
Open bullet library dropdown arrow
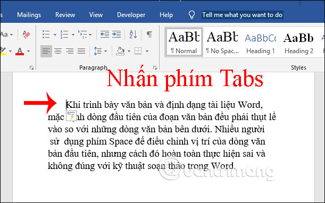pos(55,35)
